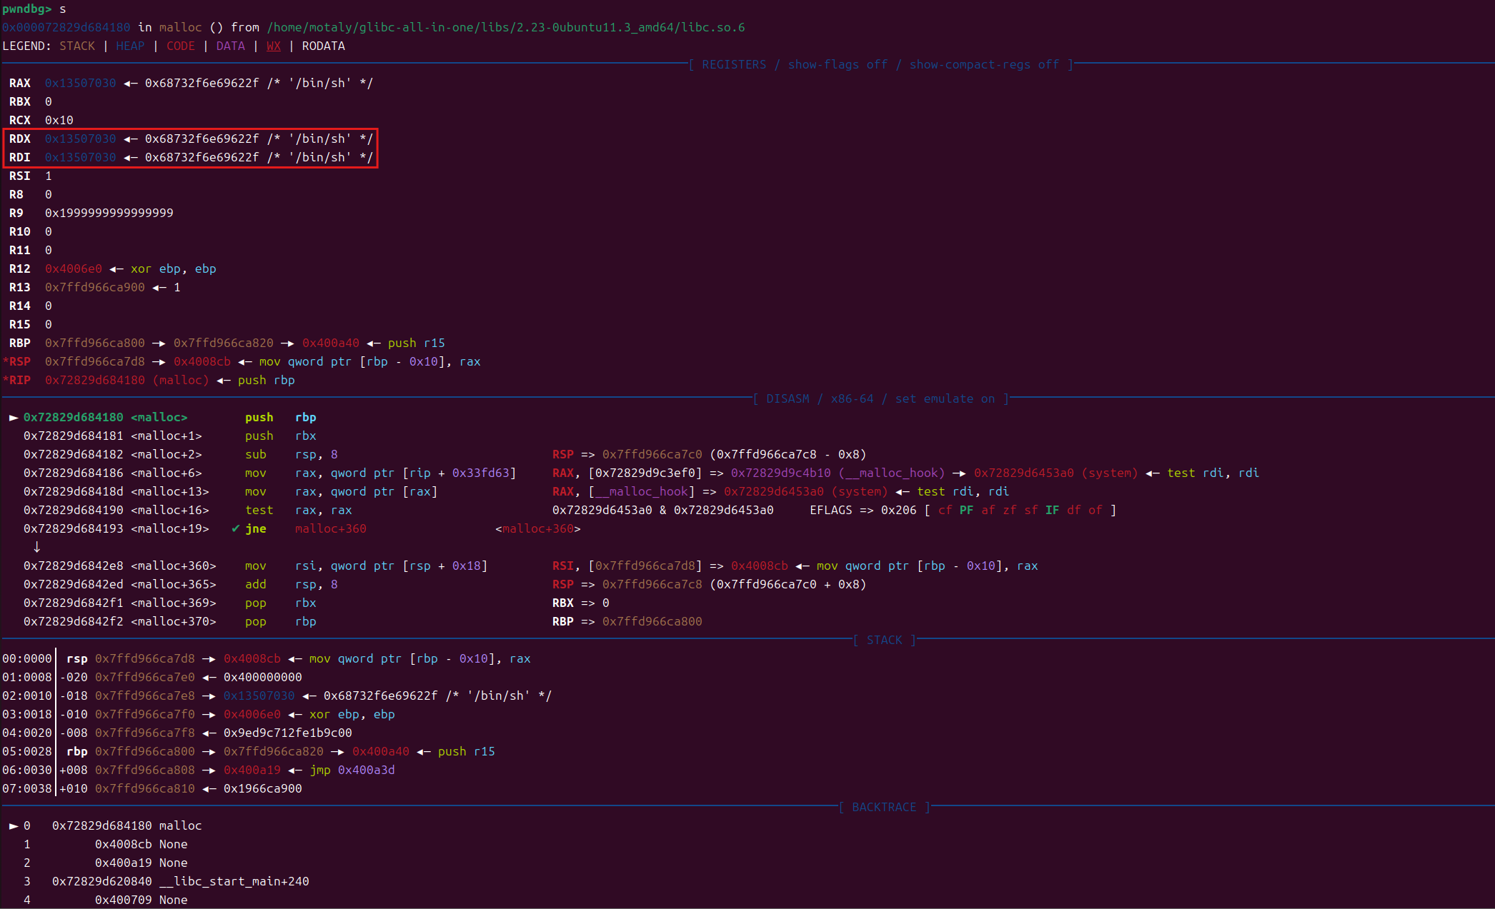
Task: Click the green checkmark beside jne instruction
Action: (235, 528)
